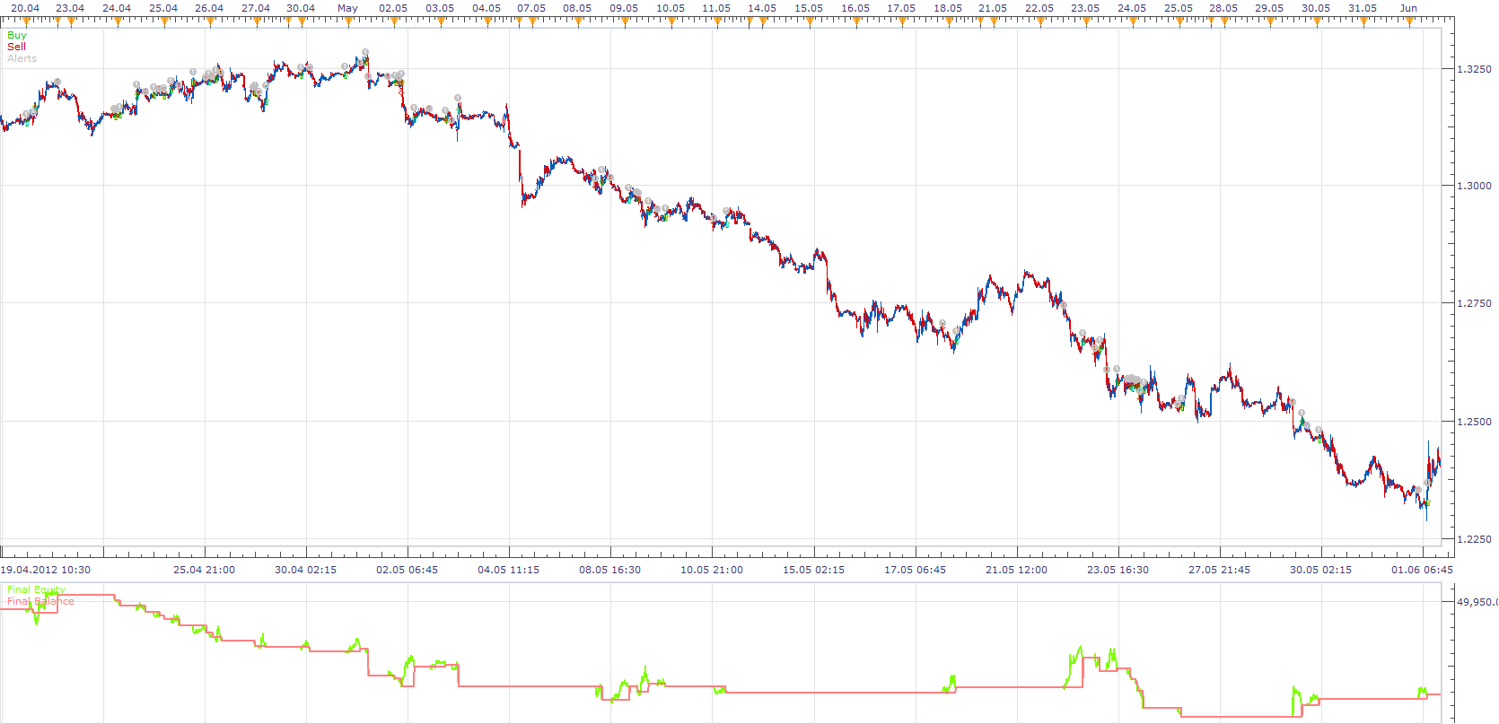The image size is (1499, 724).
Task: Click the 02.05 06:45 time label
Action: [x=407, y=570]
